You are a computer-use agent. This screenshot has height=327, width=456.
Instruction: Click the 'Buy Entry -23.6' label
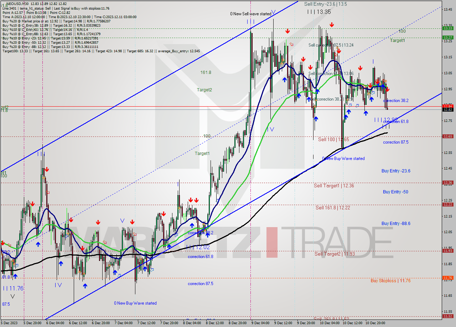[x=396, y=171]
